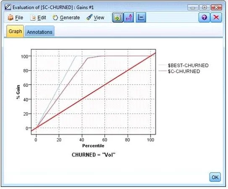The width and height of the screenshot is (228, 189).
Task: Maximize the Evaluation window
Action: click(204, 7)
